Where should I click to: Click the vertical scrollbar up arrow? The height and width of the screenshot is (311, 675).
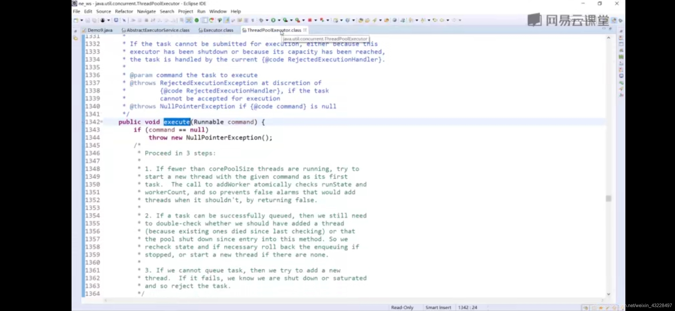(609, 38)
